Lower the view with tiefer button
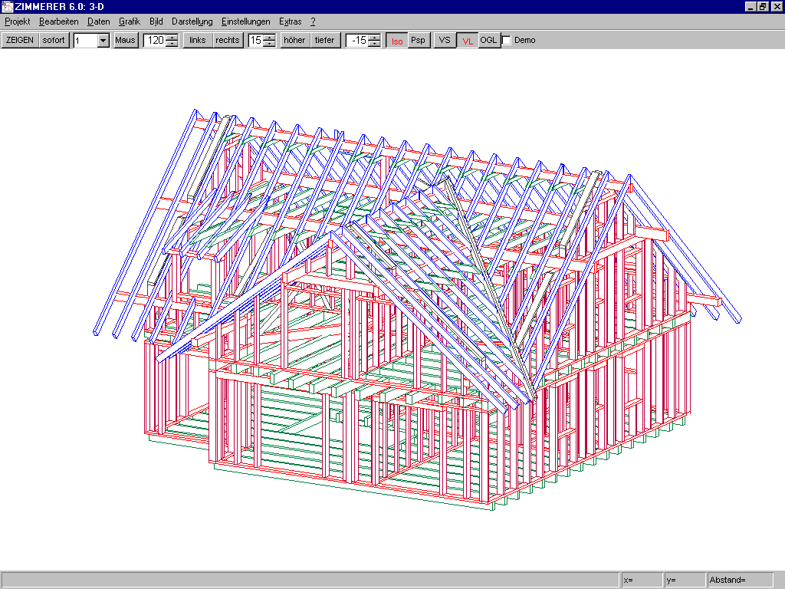This screenshot has width=785, height=589. 324,40
